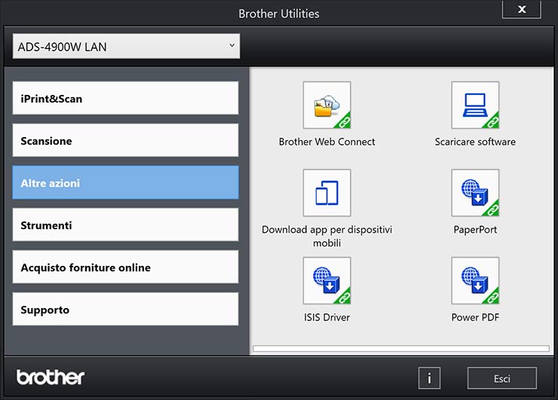This screenshot has width=558, height=400.
Task: Go to the Supporto section
Action: (x=125, y=310)
